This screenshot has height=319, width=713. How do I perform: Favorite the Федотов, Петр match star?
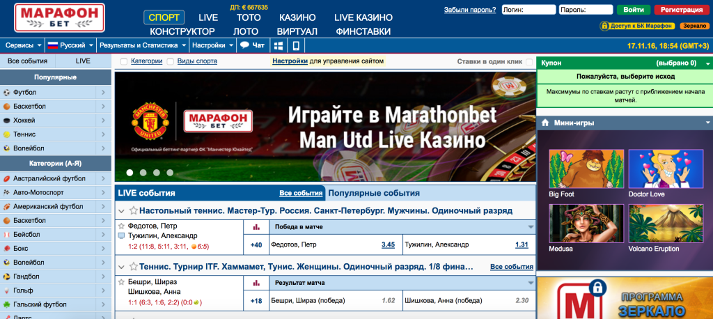[x=121, y=226]
